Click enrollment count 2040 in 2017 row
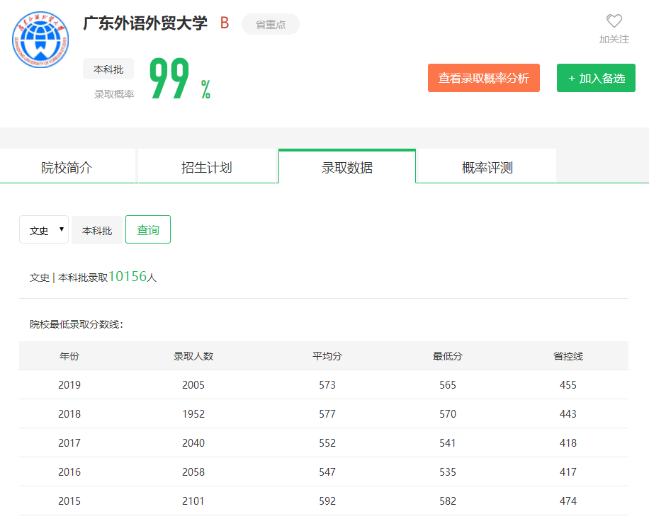Image resolution: width=649 pixels, height=526 pixels. (193, 443)
